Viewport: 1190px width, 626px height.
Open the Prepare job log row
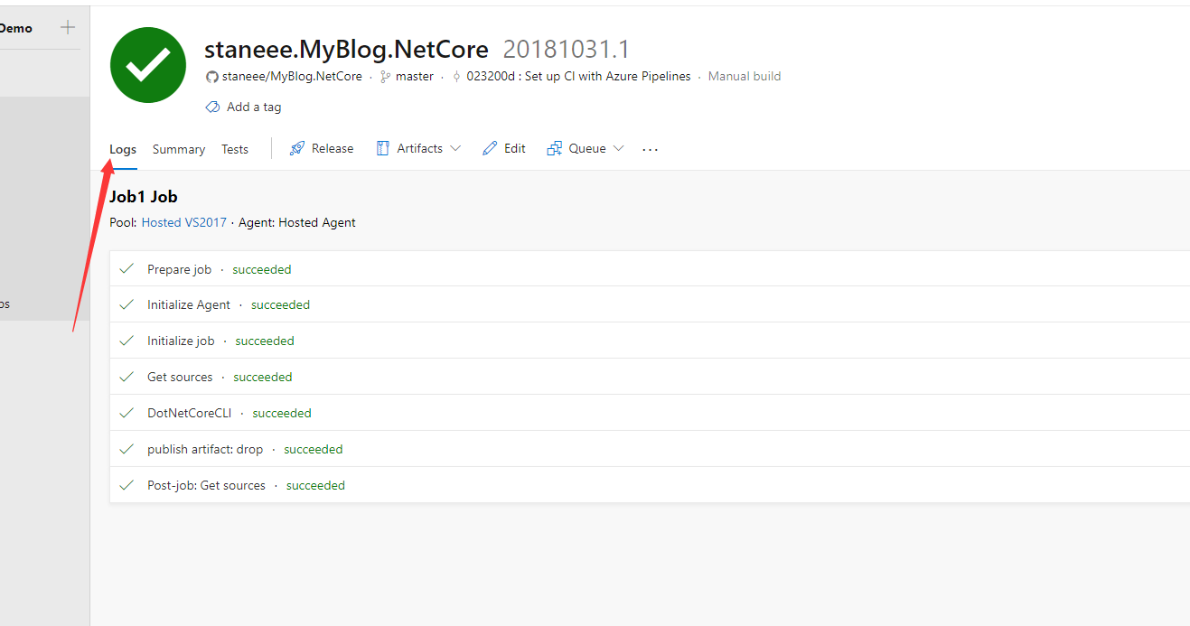coord(650,269)
